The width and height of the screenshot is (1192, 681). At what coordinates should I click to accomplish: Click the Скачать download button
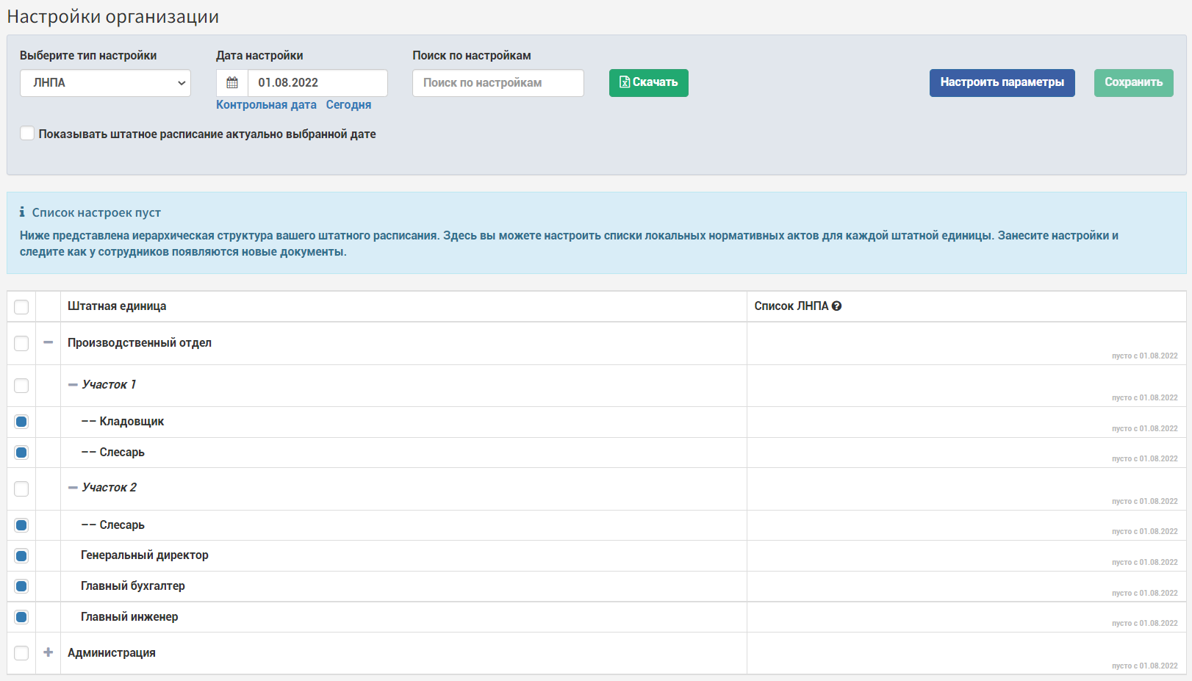point(649,83)
